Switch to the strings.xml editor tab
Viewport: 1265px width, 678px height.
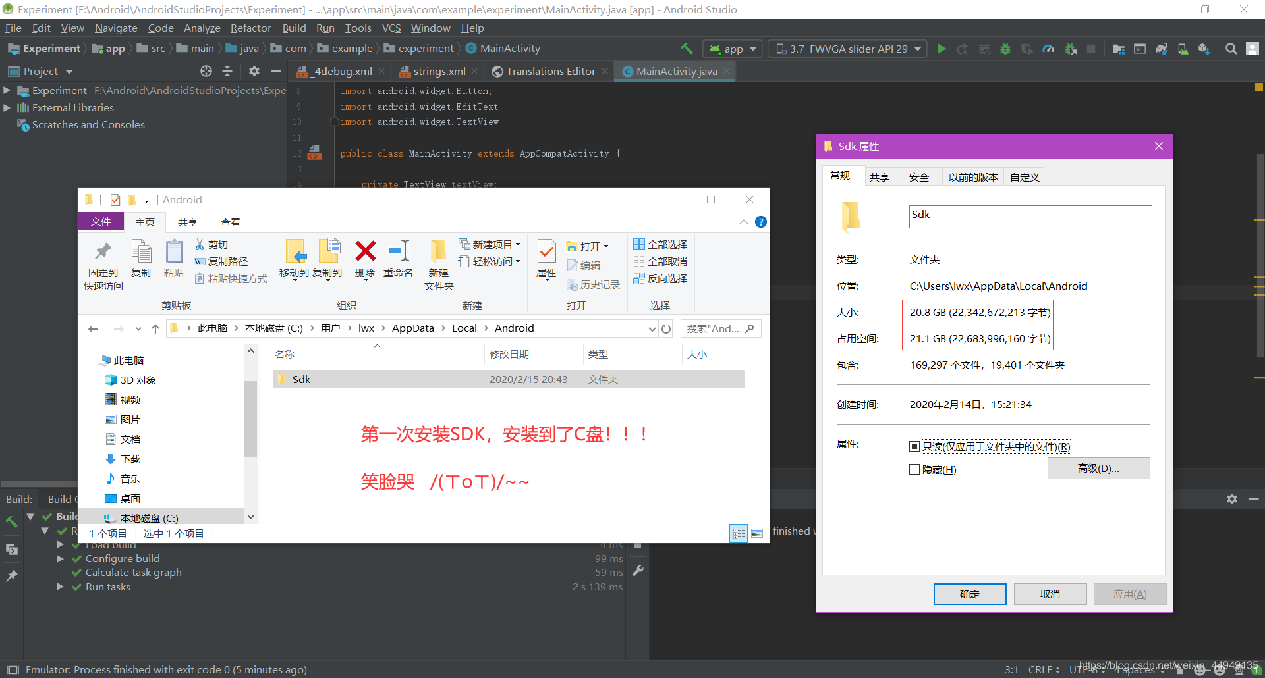439,71
